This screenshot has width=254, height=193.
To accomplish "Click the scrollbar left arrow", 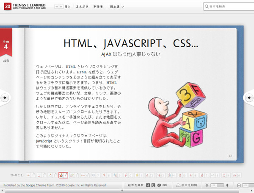I will tap(2, 191).
